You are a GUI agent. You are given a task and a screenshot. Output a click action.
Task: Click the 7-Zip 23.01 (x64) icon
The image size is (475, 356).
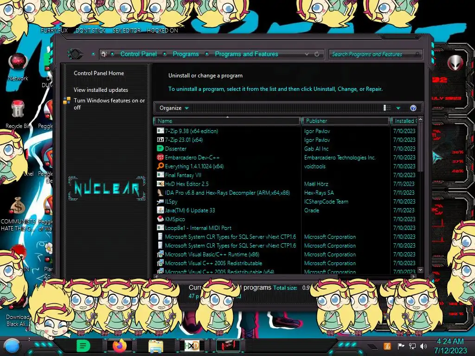pos(160,140)
